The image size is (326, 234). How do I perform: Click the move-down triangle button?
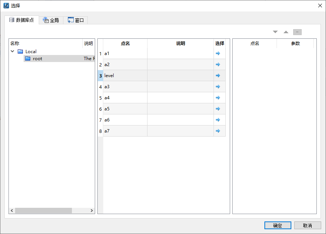[275, 32]
